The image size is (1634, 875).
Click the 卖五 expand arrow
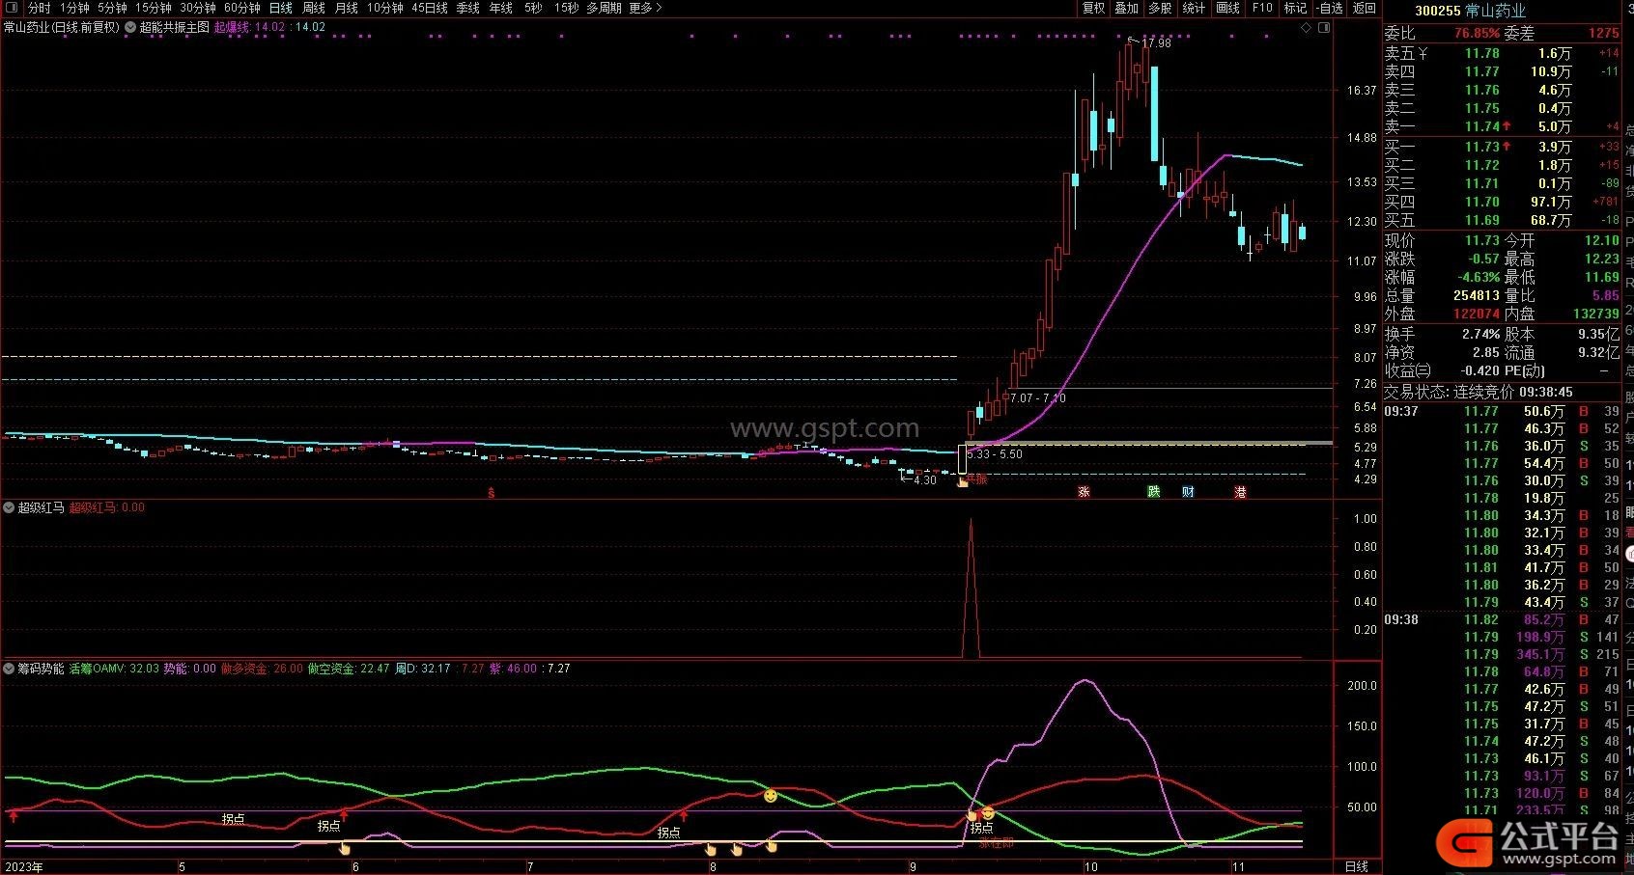1423,54
